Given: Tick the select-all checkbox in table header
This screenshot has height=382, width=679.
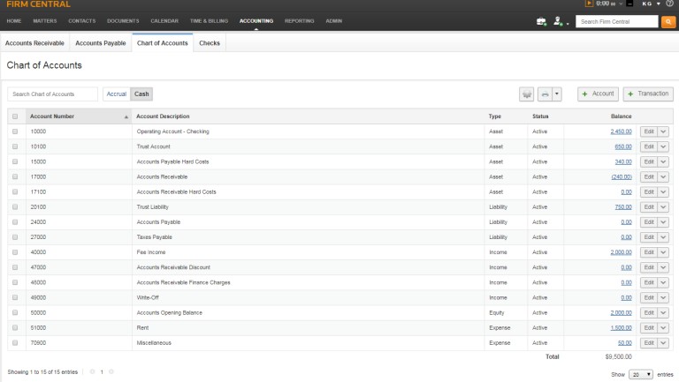Looking at the screenshot, I should [15, 116].
